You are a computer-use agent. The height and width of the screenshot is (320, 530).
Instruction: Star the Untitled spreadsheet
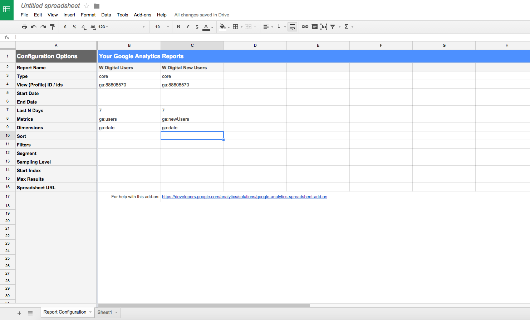tap(87, 6)
